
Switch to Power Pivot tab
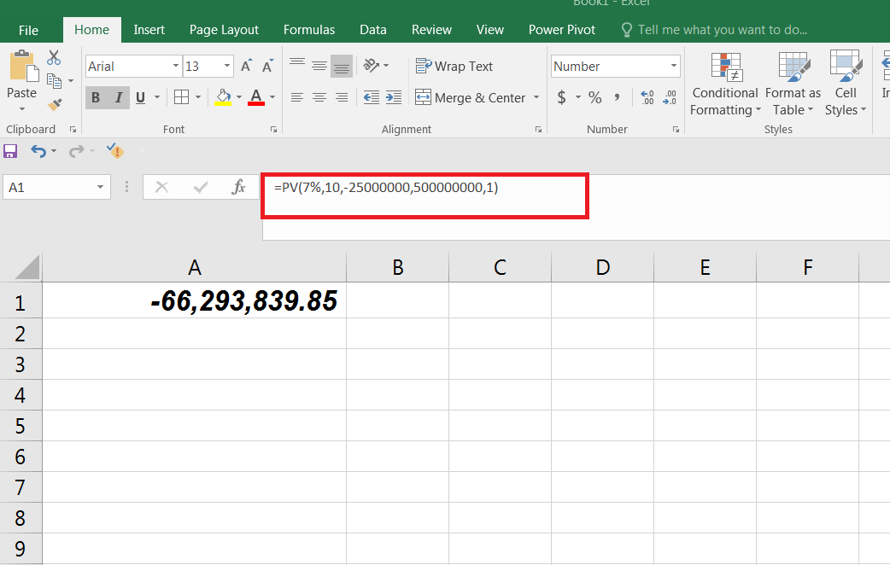[562, 30]
